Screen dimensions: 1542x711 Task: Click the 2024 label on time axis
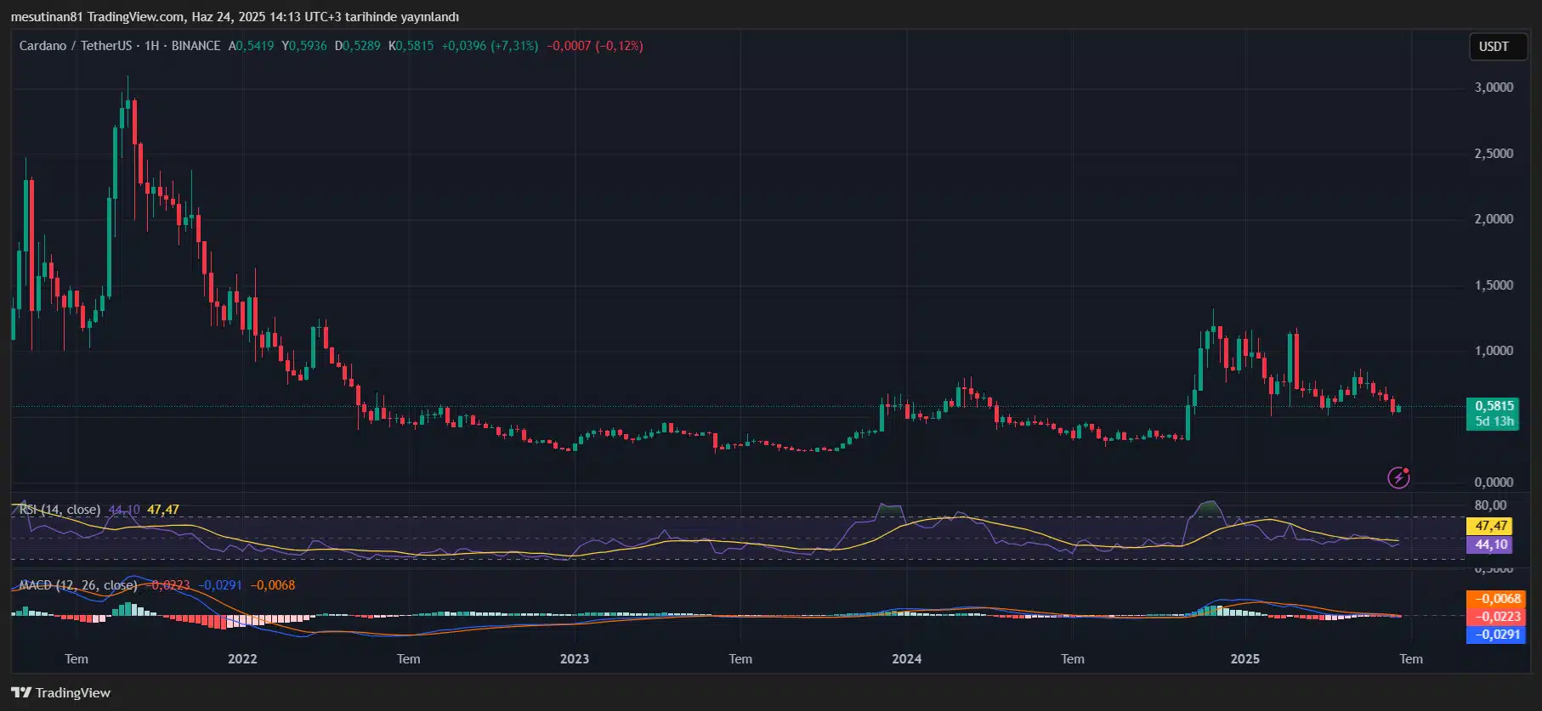(906, 659)
